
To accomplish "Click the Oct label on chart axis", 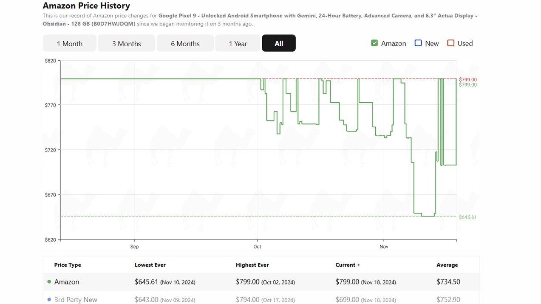I will tap(257, 247).
